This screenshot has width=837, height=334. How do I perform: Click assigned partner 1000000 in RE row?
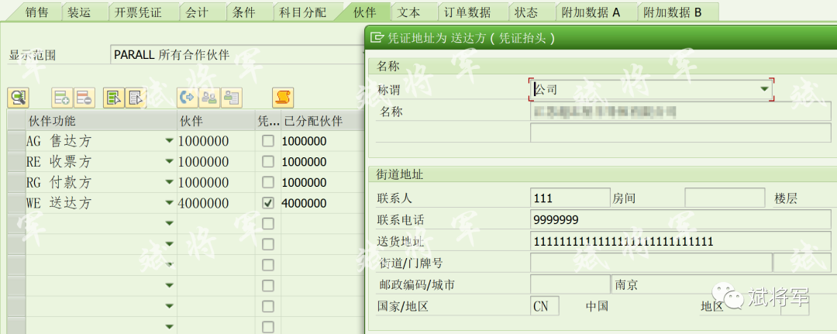304,162
